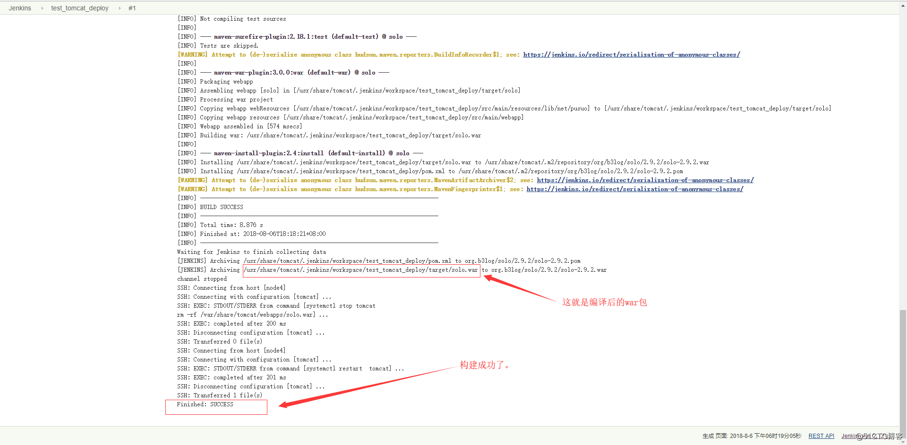Expand the breadcrumb arrow after Jenkins
The width and height of the screenshot is (907, 445).
point(42,8)
